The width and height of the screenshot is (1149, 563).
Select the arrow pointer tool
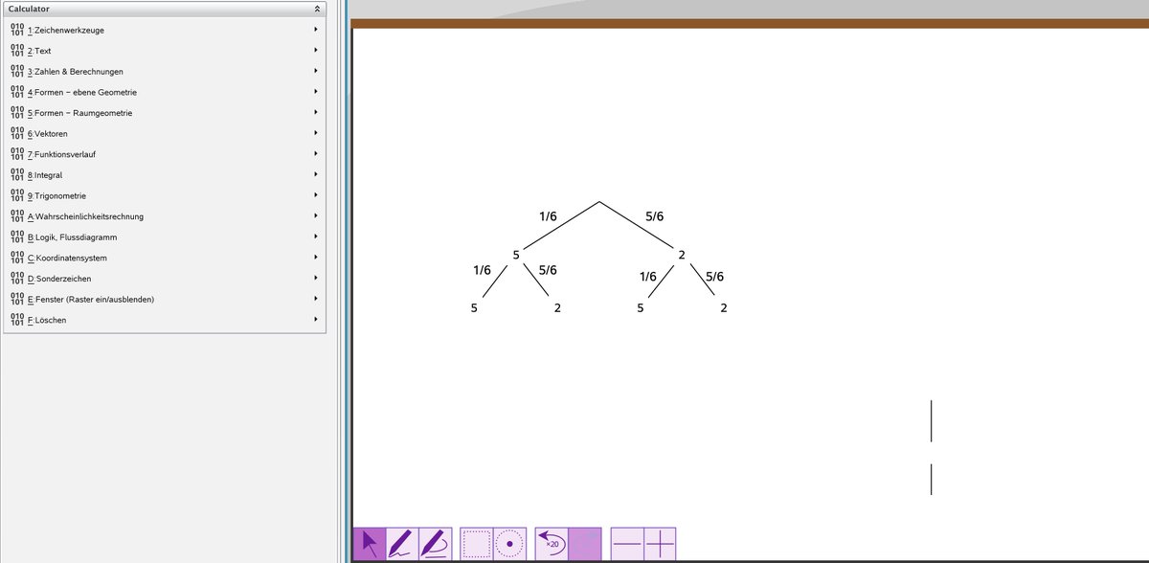(x=370, y=543)
